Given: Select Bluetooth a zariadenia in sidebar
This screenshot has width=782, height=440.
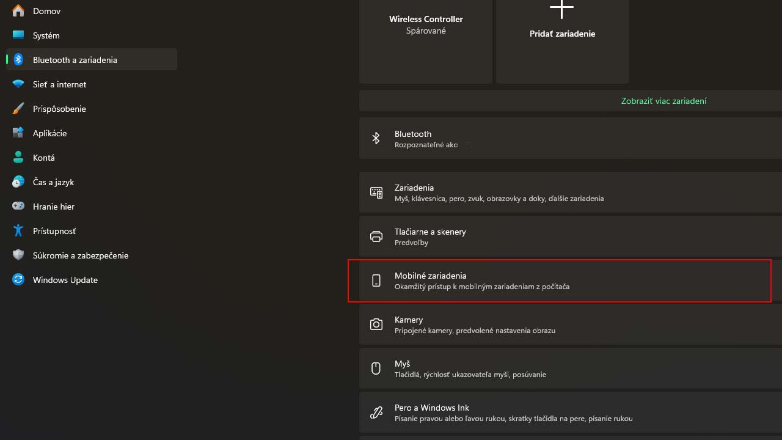Looking at the screenshot, I should (x=92, y=60).
